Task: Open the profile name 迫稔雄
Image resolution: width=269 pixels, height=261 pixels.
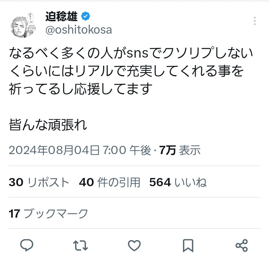Action: tap(61, 16)
